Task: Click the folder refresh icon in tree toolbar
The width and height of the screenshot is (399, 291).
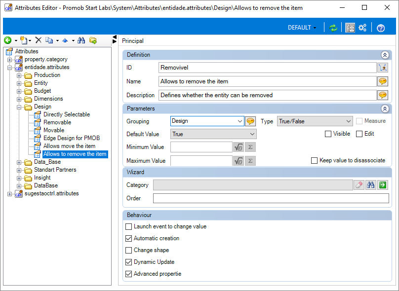Action: [x=93, y=40]
